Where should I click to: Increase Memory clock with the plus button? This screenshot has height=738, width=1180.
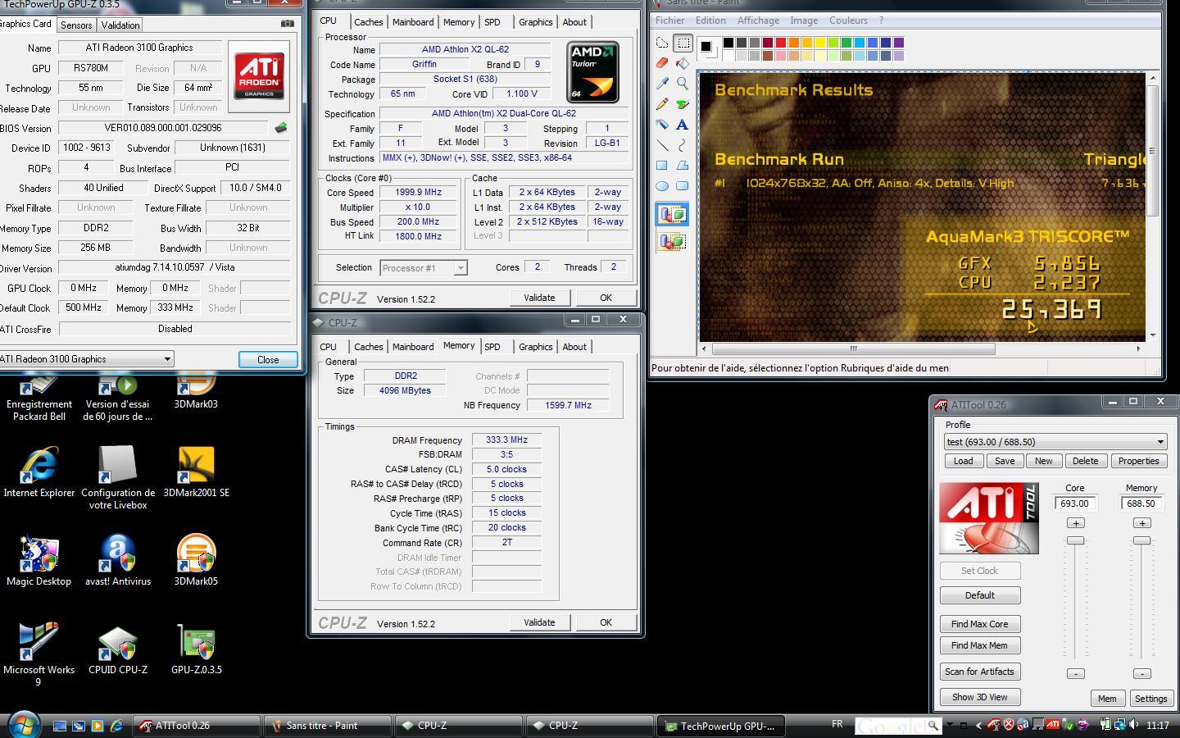click(x=1141, y=523)
